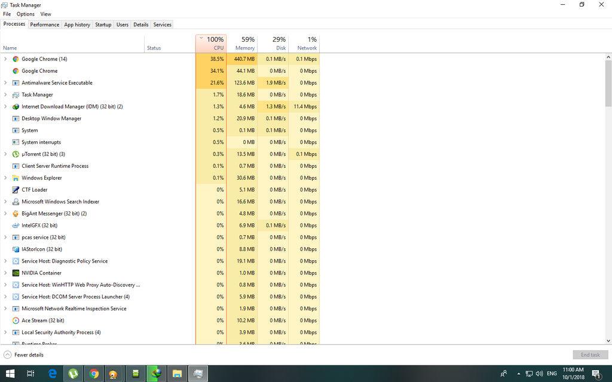Click the Task Manager process row icon
The height and width of the screenshot is (382, 612).
pyautogui.click(x=16, y=95)
